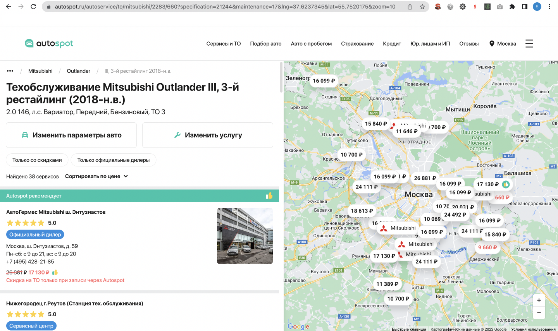Click the gear extension icon
This screenshot has height=331, width=558.
point(463,7)
